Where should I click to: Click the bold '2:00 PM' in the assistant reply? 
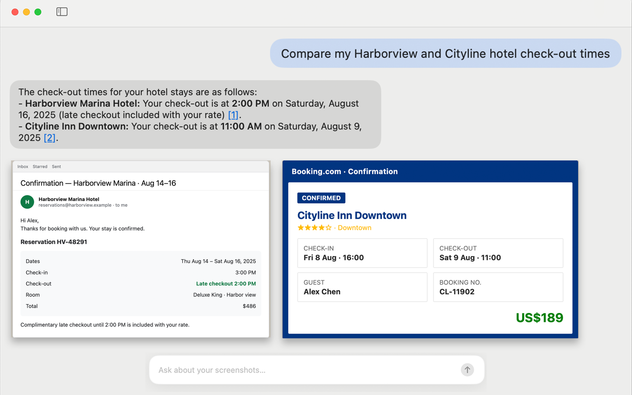(251, 104)
